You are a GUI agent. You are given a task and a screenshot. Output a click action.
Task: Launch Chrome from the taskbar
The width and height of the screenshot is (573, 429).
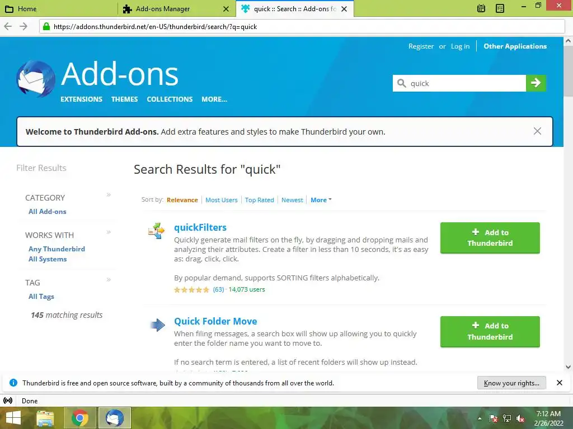pyautogui.click(x=80, y=418)
